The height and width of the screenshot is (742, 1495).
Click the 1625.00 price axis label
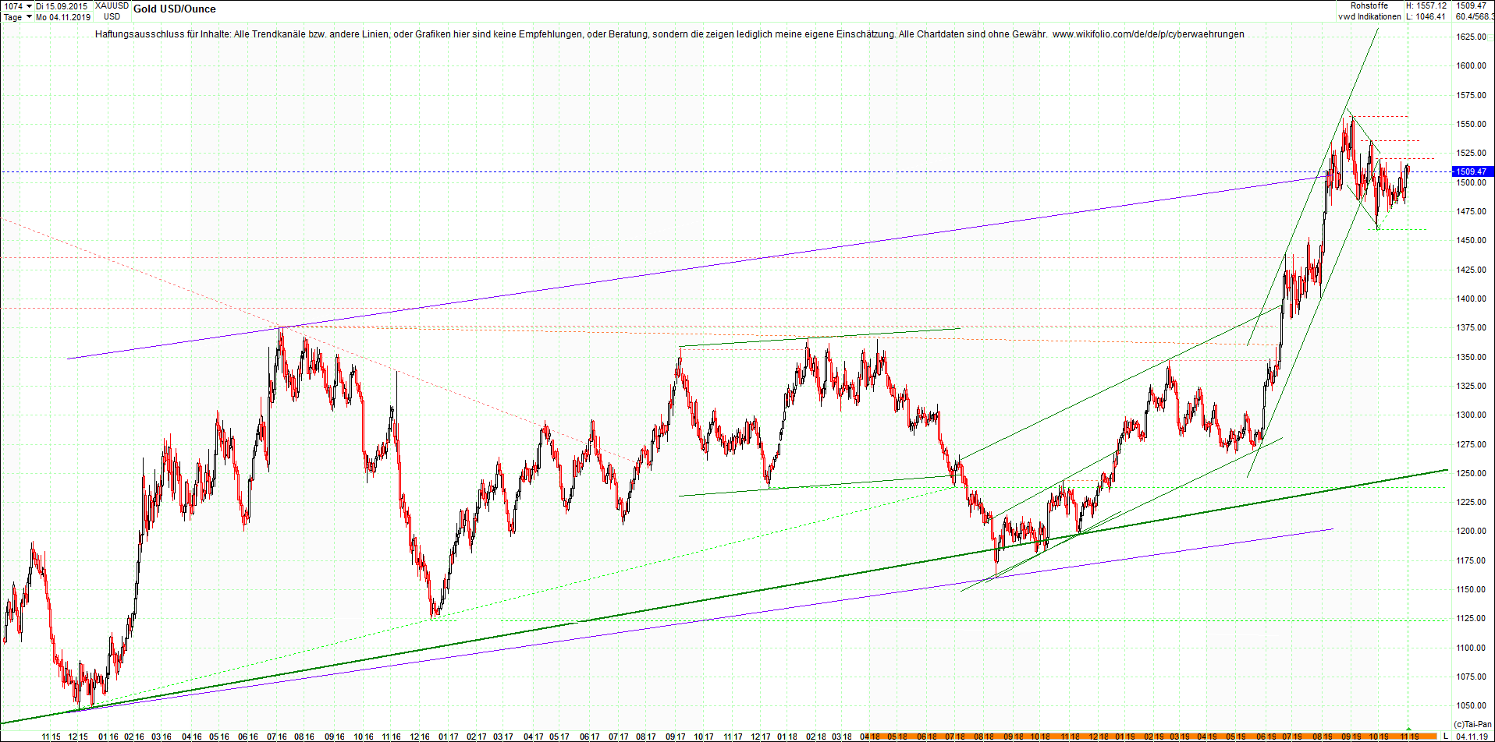(1471, 37)
